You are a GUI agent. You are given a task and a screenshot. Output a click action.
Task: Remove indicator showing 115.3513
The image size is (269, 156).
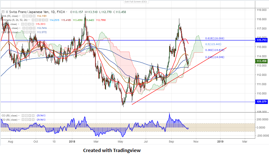click(x=33, y=24)
